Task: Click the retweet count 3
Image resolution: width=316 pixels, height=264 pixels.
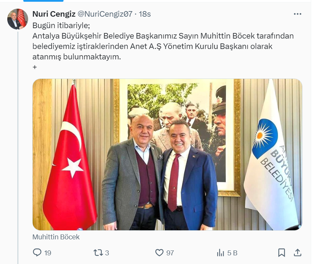Action: pos(107,253)
